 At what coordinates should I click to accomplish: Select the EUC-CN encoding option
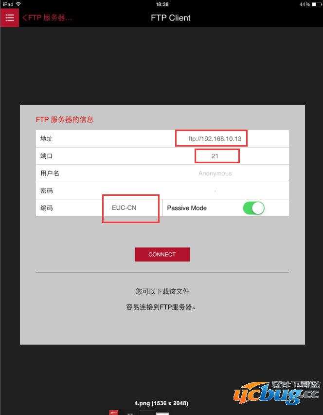[x=124, y=208]
